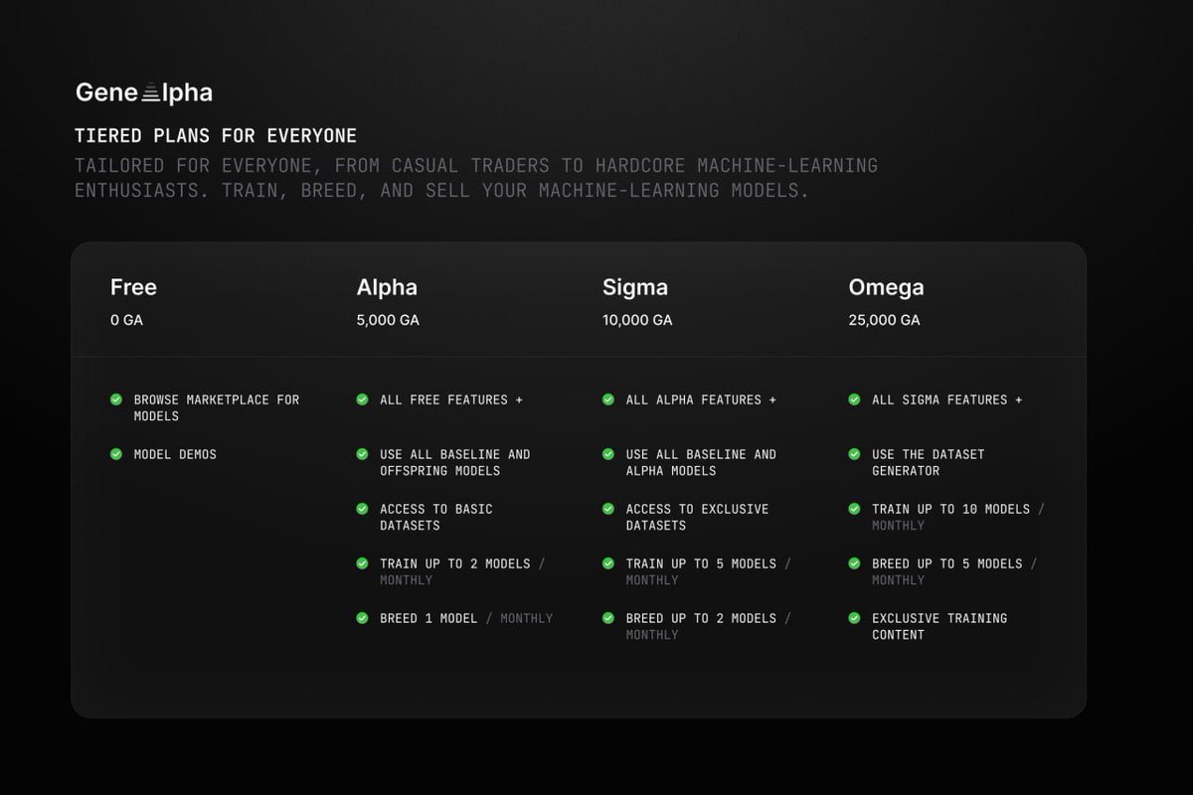The image size is (1193, 795).
Task: Click the Access to Exclusive Datasets text
Action: pos(698,517)
